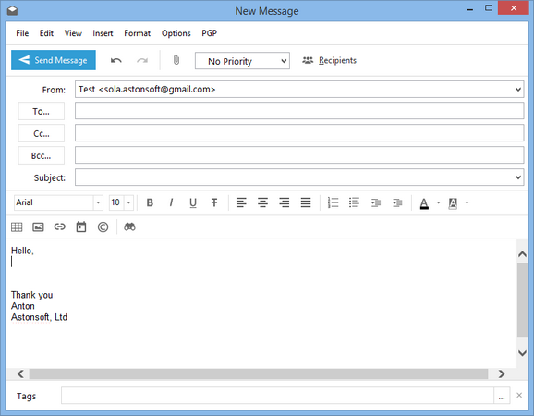Click the Send Message button
Screen dimensions: 534x416
[x=54, y=60]
